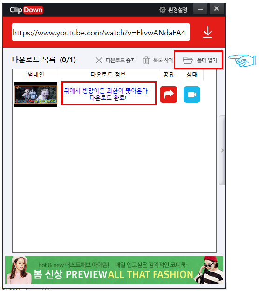The height and width of the screenshot is (292, 259).
Task: Click the 썸네일 column header
Action: [36, 75]
